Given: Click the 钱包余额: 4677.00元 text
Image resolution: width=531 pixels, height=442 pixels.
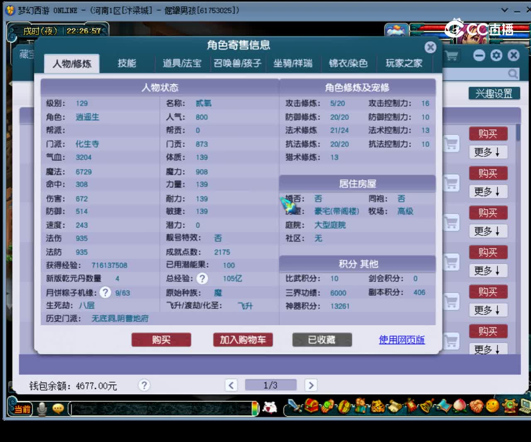Looking at the screenshot, I should 73,386.
